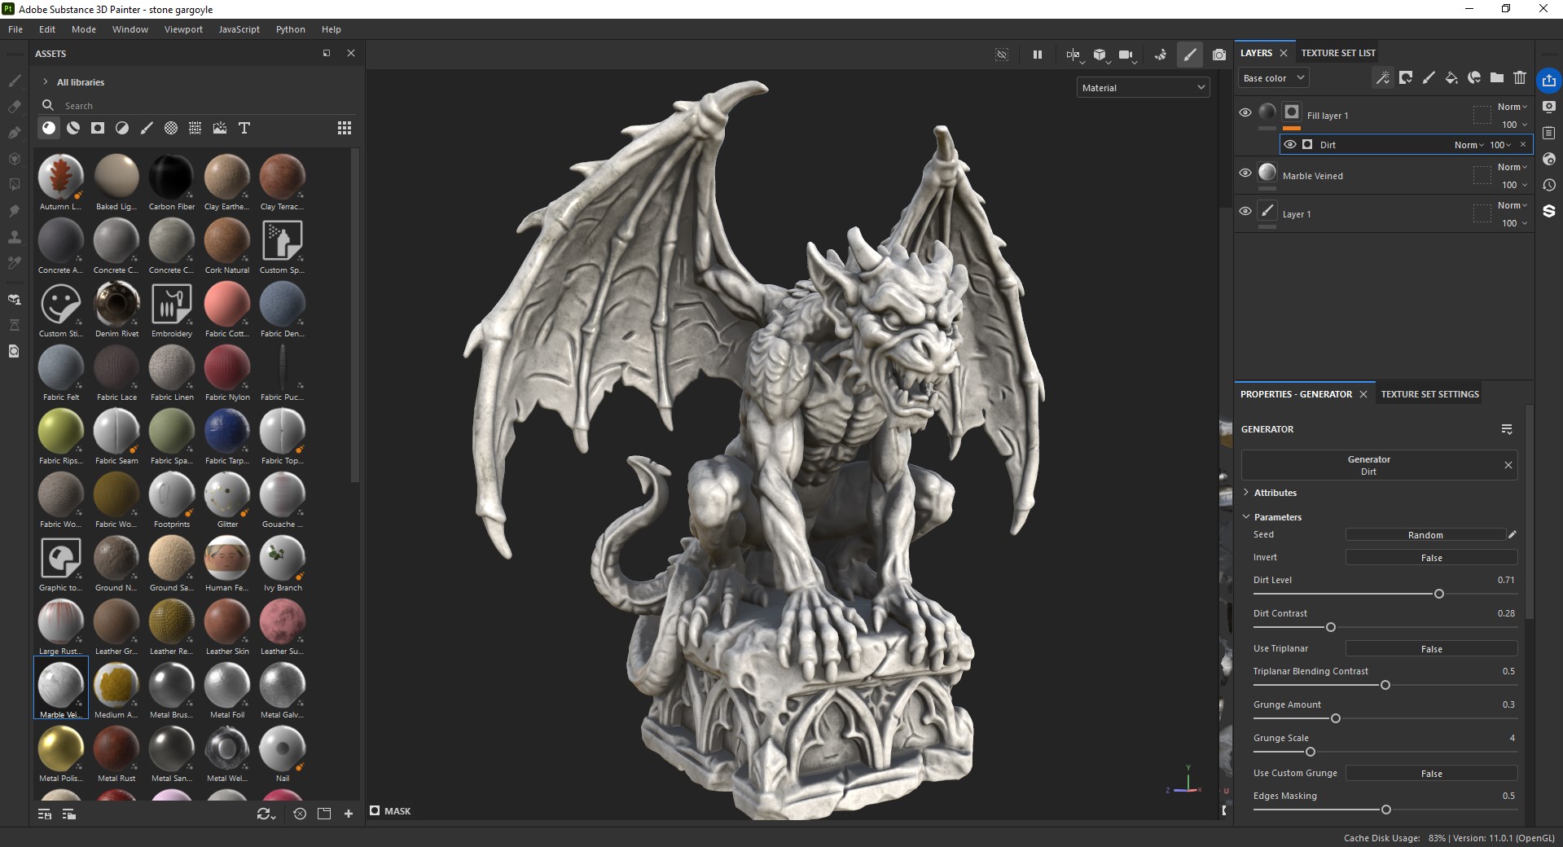Select the Eraser tool in left toolbar
Viewport: 1563px width, 847px height.
click(14, 107)
